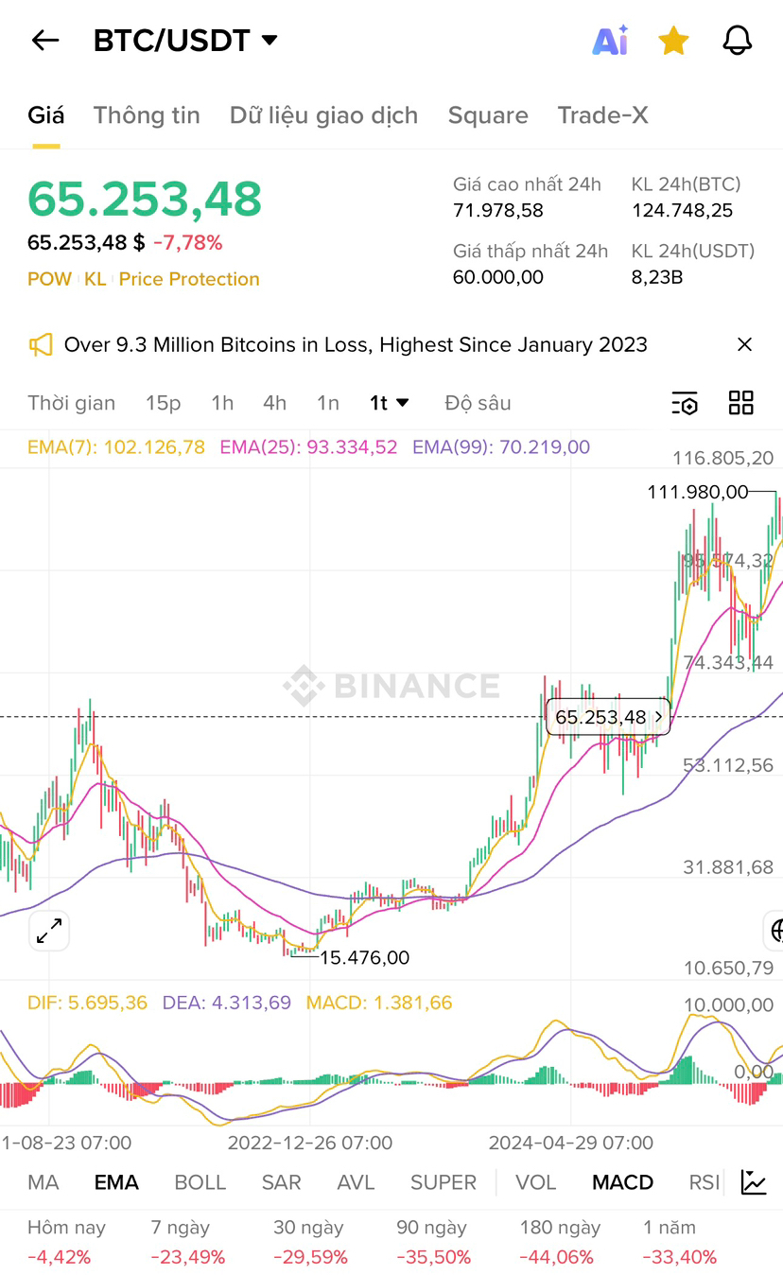783x1275 pixels.
Task: Enable the SAR indicator
Action: 282,1182
